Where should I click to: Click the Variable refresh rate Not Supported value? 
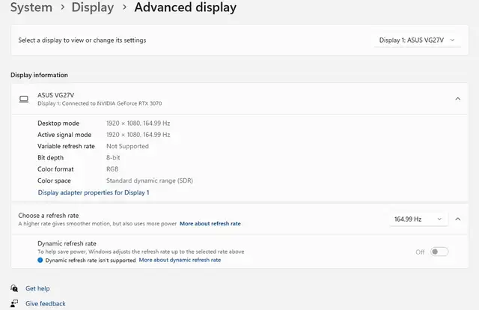(x=127, y=146)
